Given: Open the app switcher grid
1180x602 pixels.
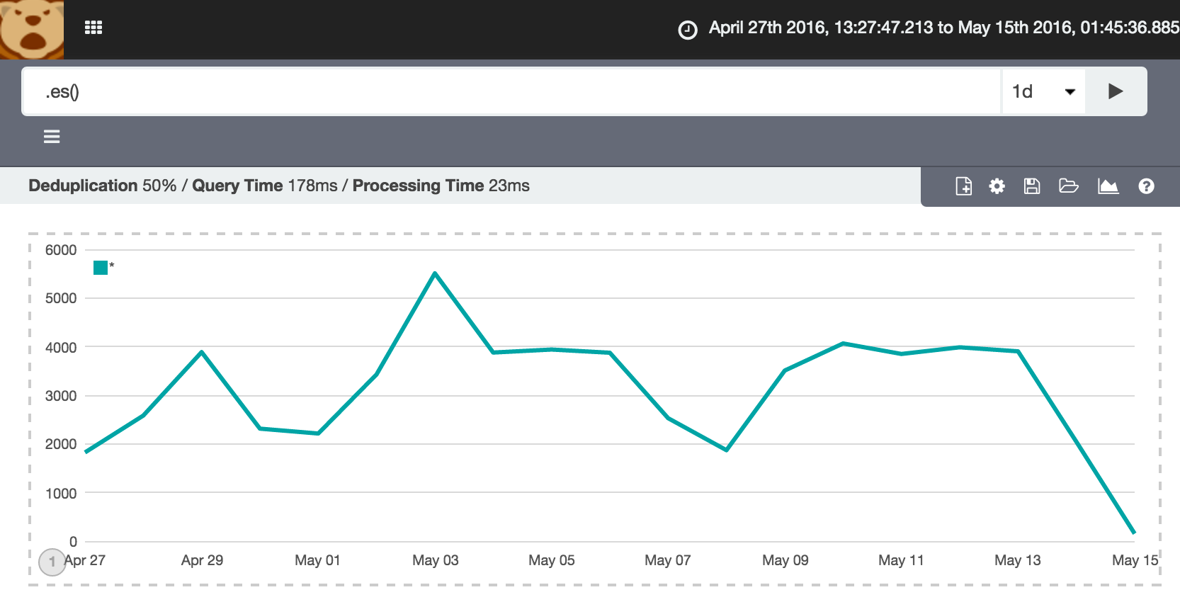Looking at the screenshot, I should (x=93, y=28).
